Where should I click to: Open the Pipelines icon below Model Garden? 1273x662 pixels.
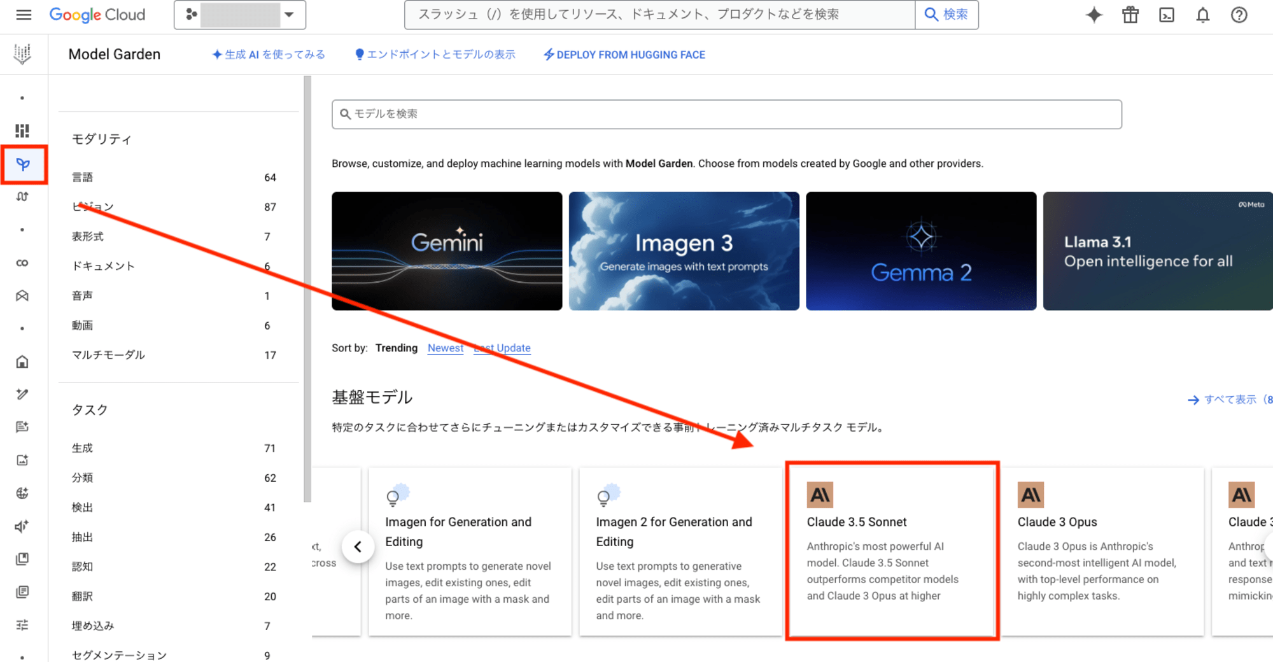22,197
